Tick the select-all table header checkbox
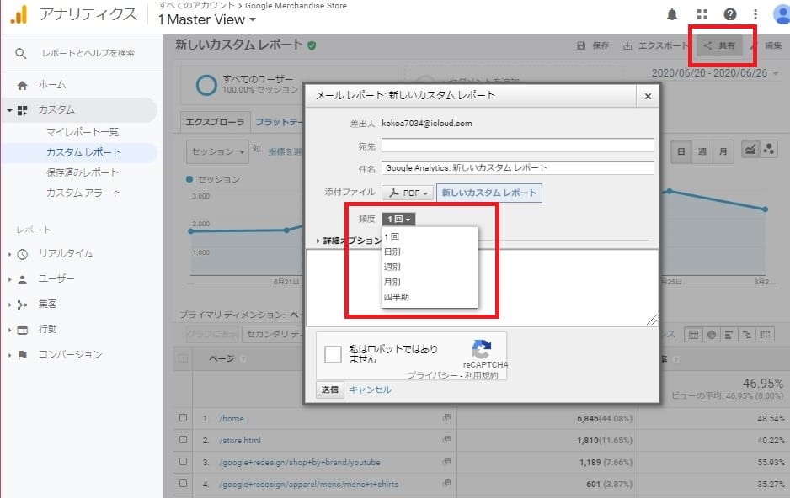Screen dimensions: 790x498 (x=184, y=358)
